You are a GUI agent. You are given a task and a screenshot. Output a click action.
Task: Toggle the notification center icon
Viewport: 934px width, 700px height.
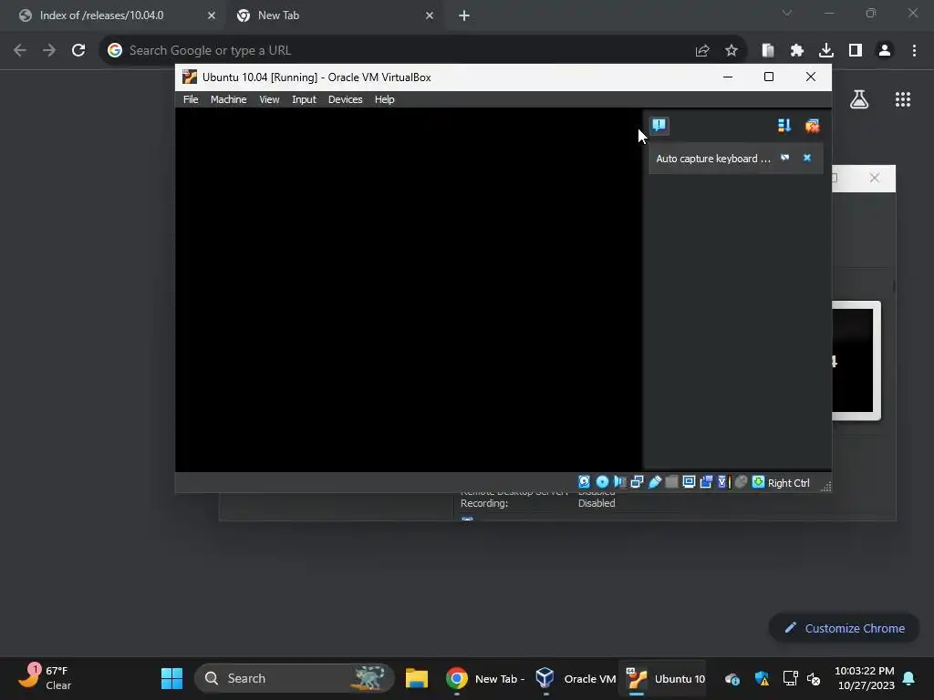[659, 125]
